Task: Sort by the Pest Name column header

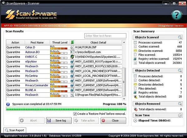Action: [37, 42]
